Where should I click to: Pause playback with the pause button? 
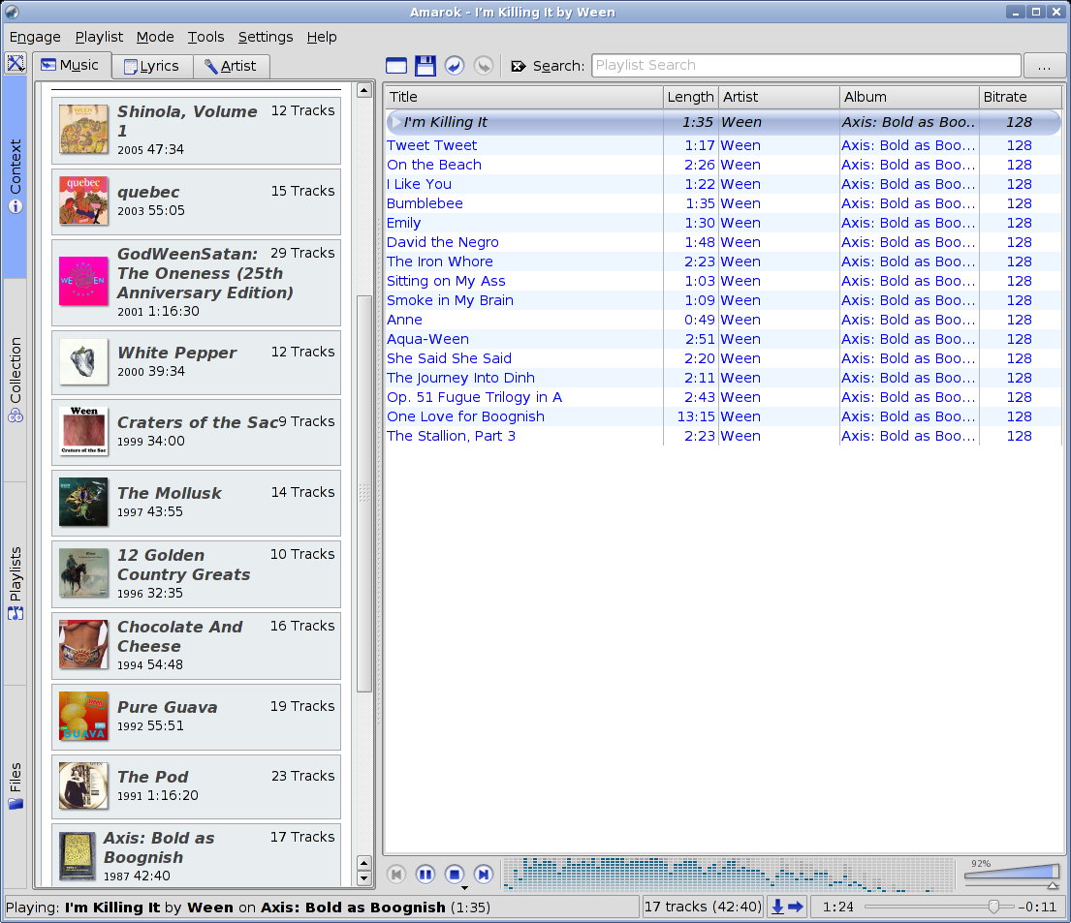pos(425,874)
